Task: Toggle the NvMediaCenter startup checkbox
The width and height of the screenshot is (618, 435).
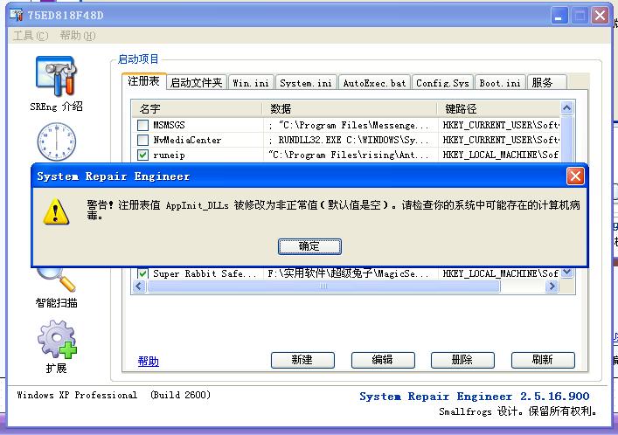Action: (142, 140)
